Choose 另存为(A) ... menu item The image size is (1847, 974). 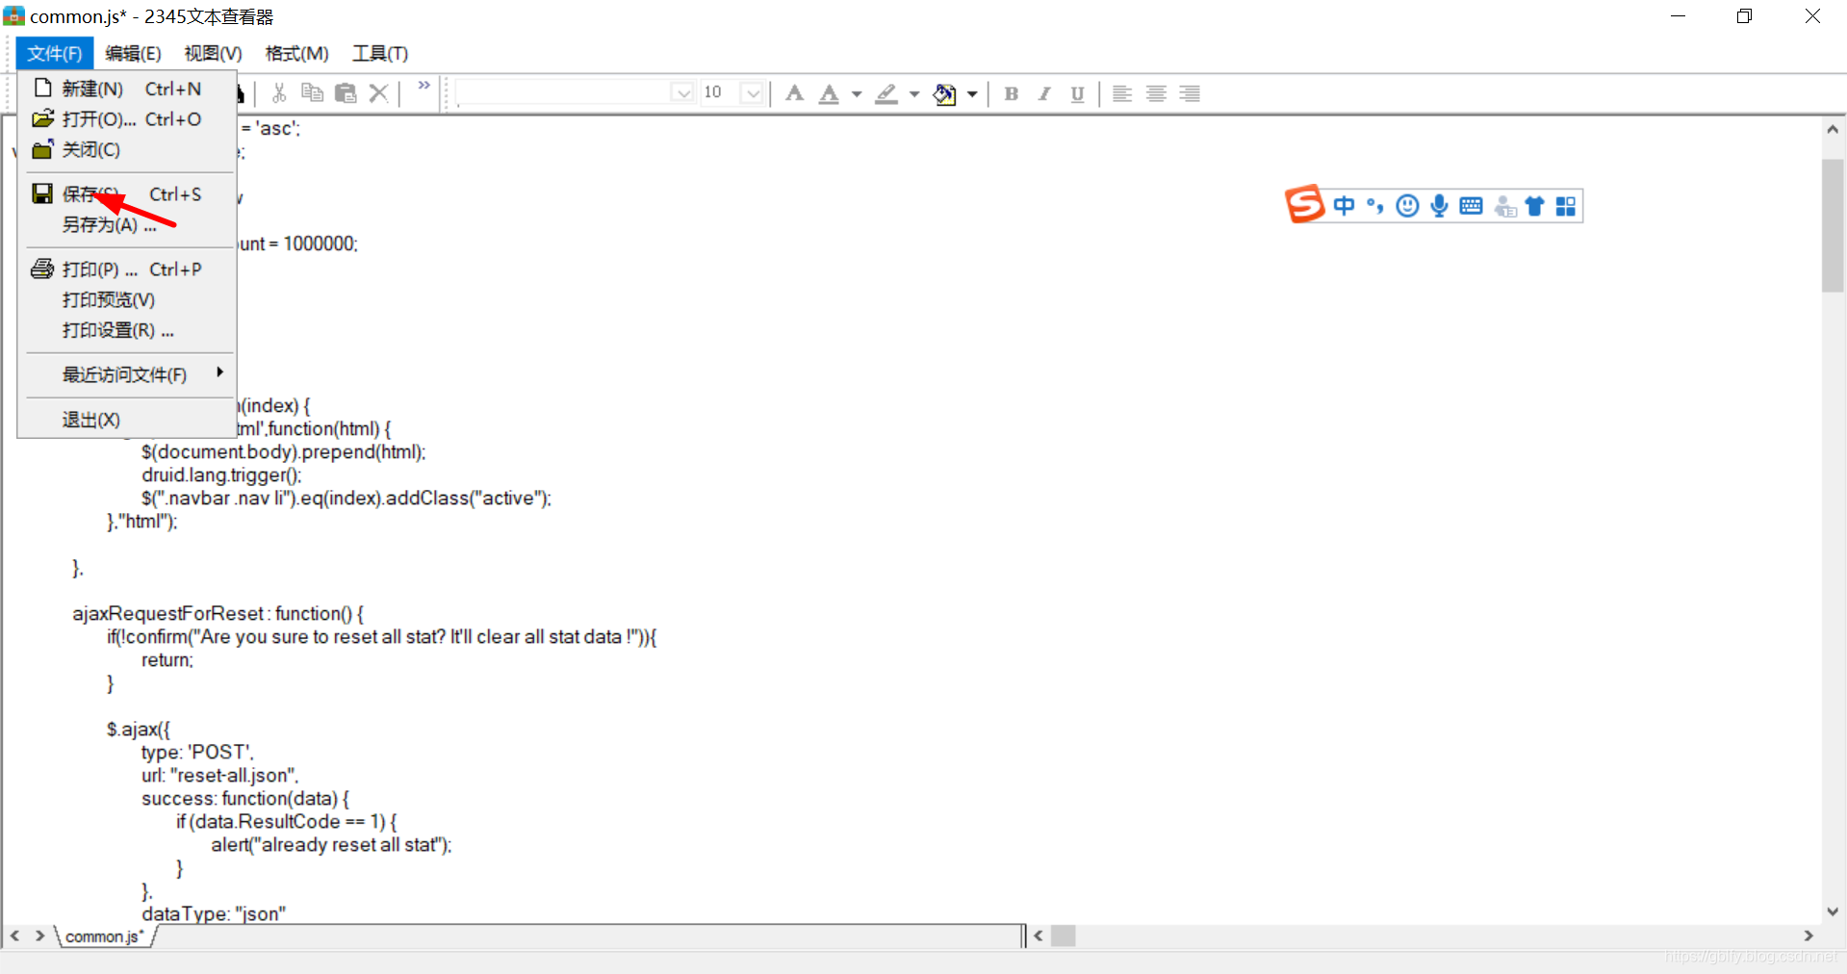pos(127,225)
